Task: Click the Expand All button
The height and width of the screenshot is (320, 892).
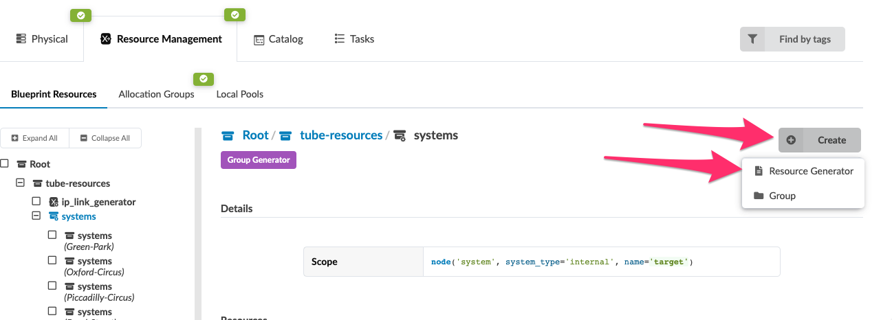Action: (x=35, y=138)
